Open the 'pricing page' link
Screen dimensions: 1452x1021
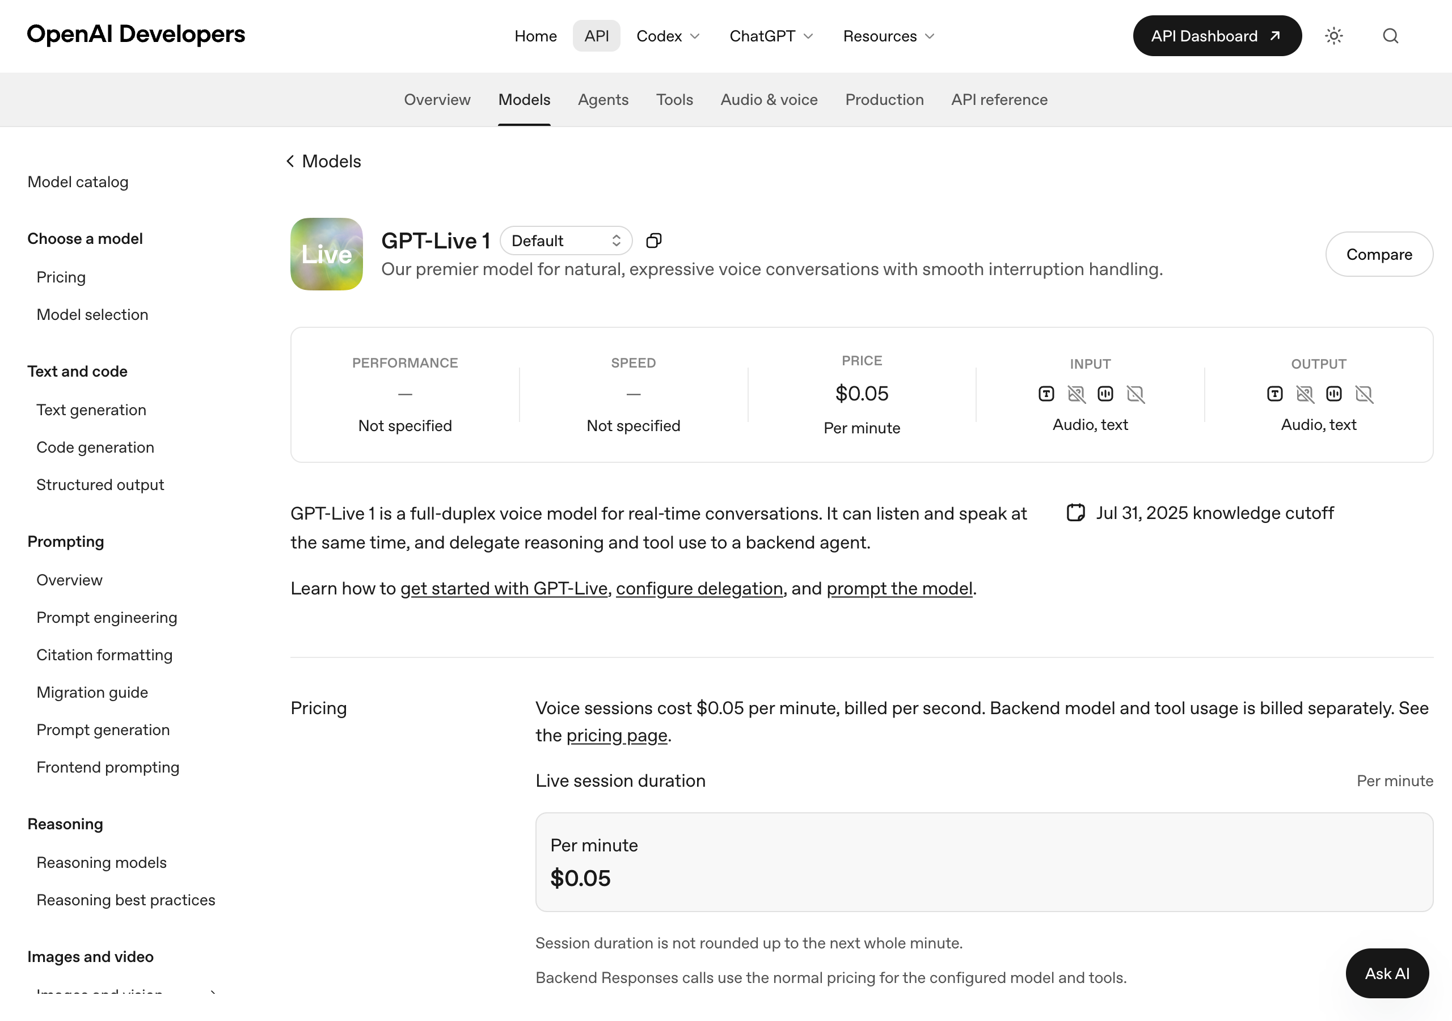pyautogui.click(x=617, y=735)
